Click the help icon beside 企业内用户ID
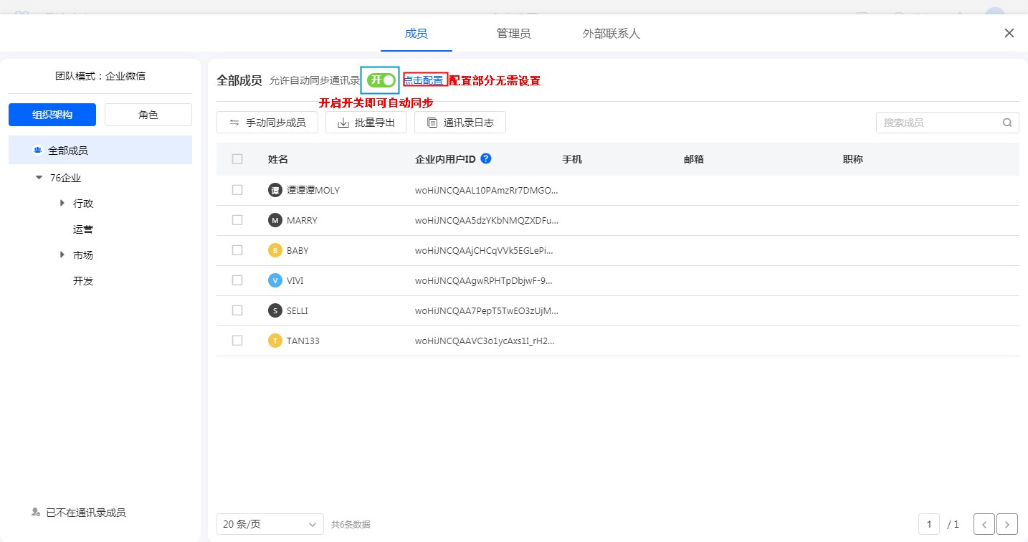 click(x=486, y=158)
